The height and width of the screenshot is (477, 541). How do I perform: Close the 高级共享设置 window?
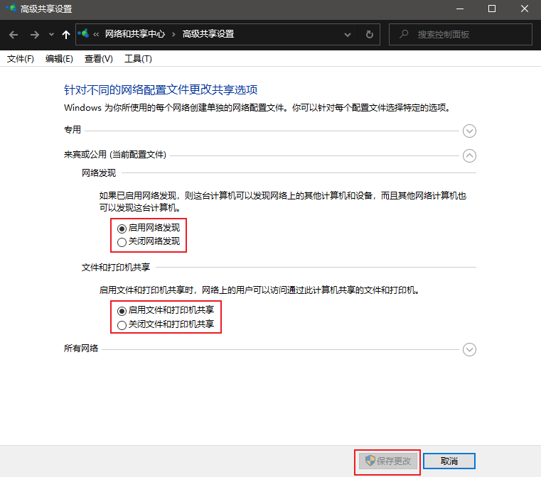pos(525,9)
